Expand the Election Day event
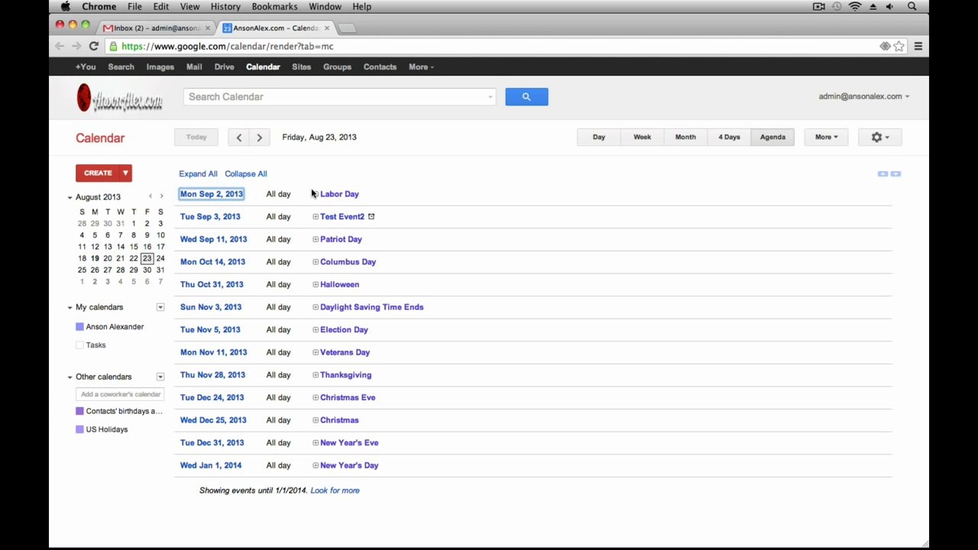 [x=316, y=330]
